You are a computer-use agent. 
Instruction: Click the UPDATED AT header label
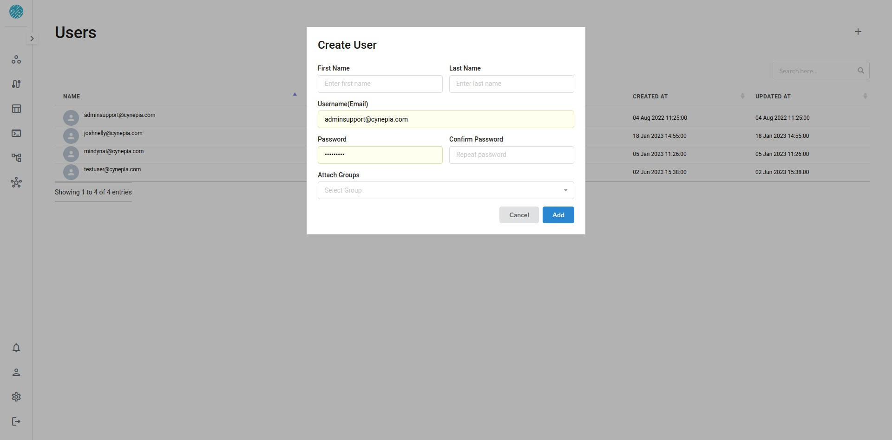click(773, 97)
